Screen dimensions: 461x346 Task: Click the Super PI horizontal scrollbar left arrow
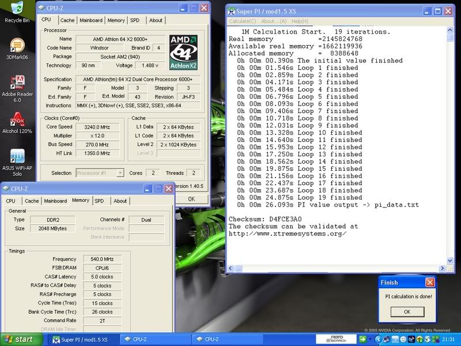231,268
